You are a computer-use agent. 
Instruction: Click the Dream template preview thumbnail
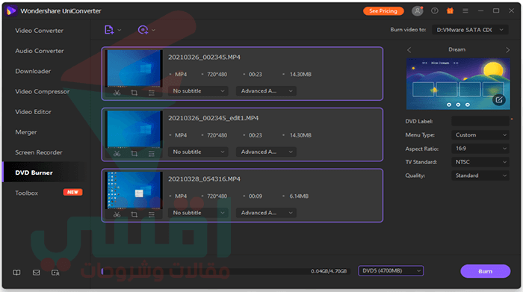(458, 84)
